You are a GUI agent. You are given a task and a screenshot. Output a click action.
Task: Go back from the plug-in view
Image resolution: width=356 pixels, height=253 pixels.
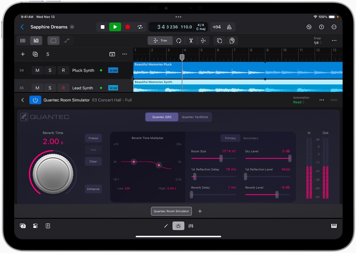[23, 100]
